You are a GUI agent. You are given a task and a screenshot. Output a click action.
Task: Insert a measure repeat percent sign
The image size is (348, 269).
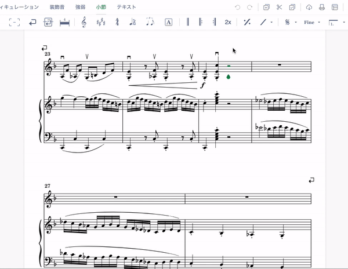[x=247, y=22]
